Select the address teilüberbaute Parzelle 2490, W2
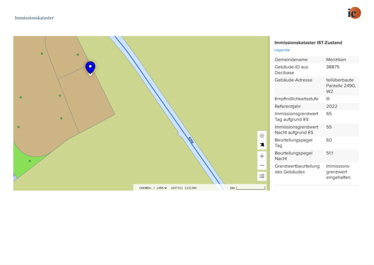The width and height of the screenshot is (374, 265). coord(341,86)
